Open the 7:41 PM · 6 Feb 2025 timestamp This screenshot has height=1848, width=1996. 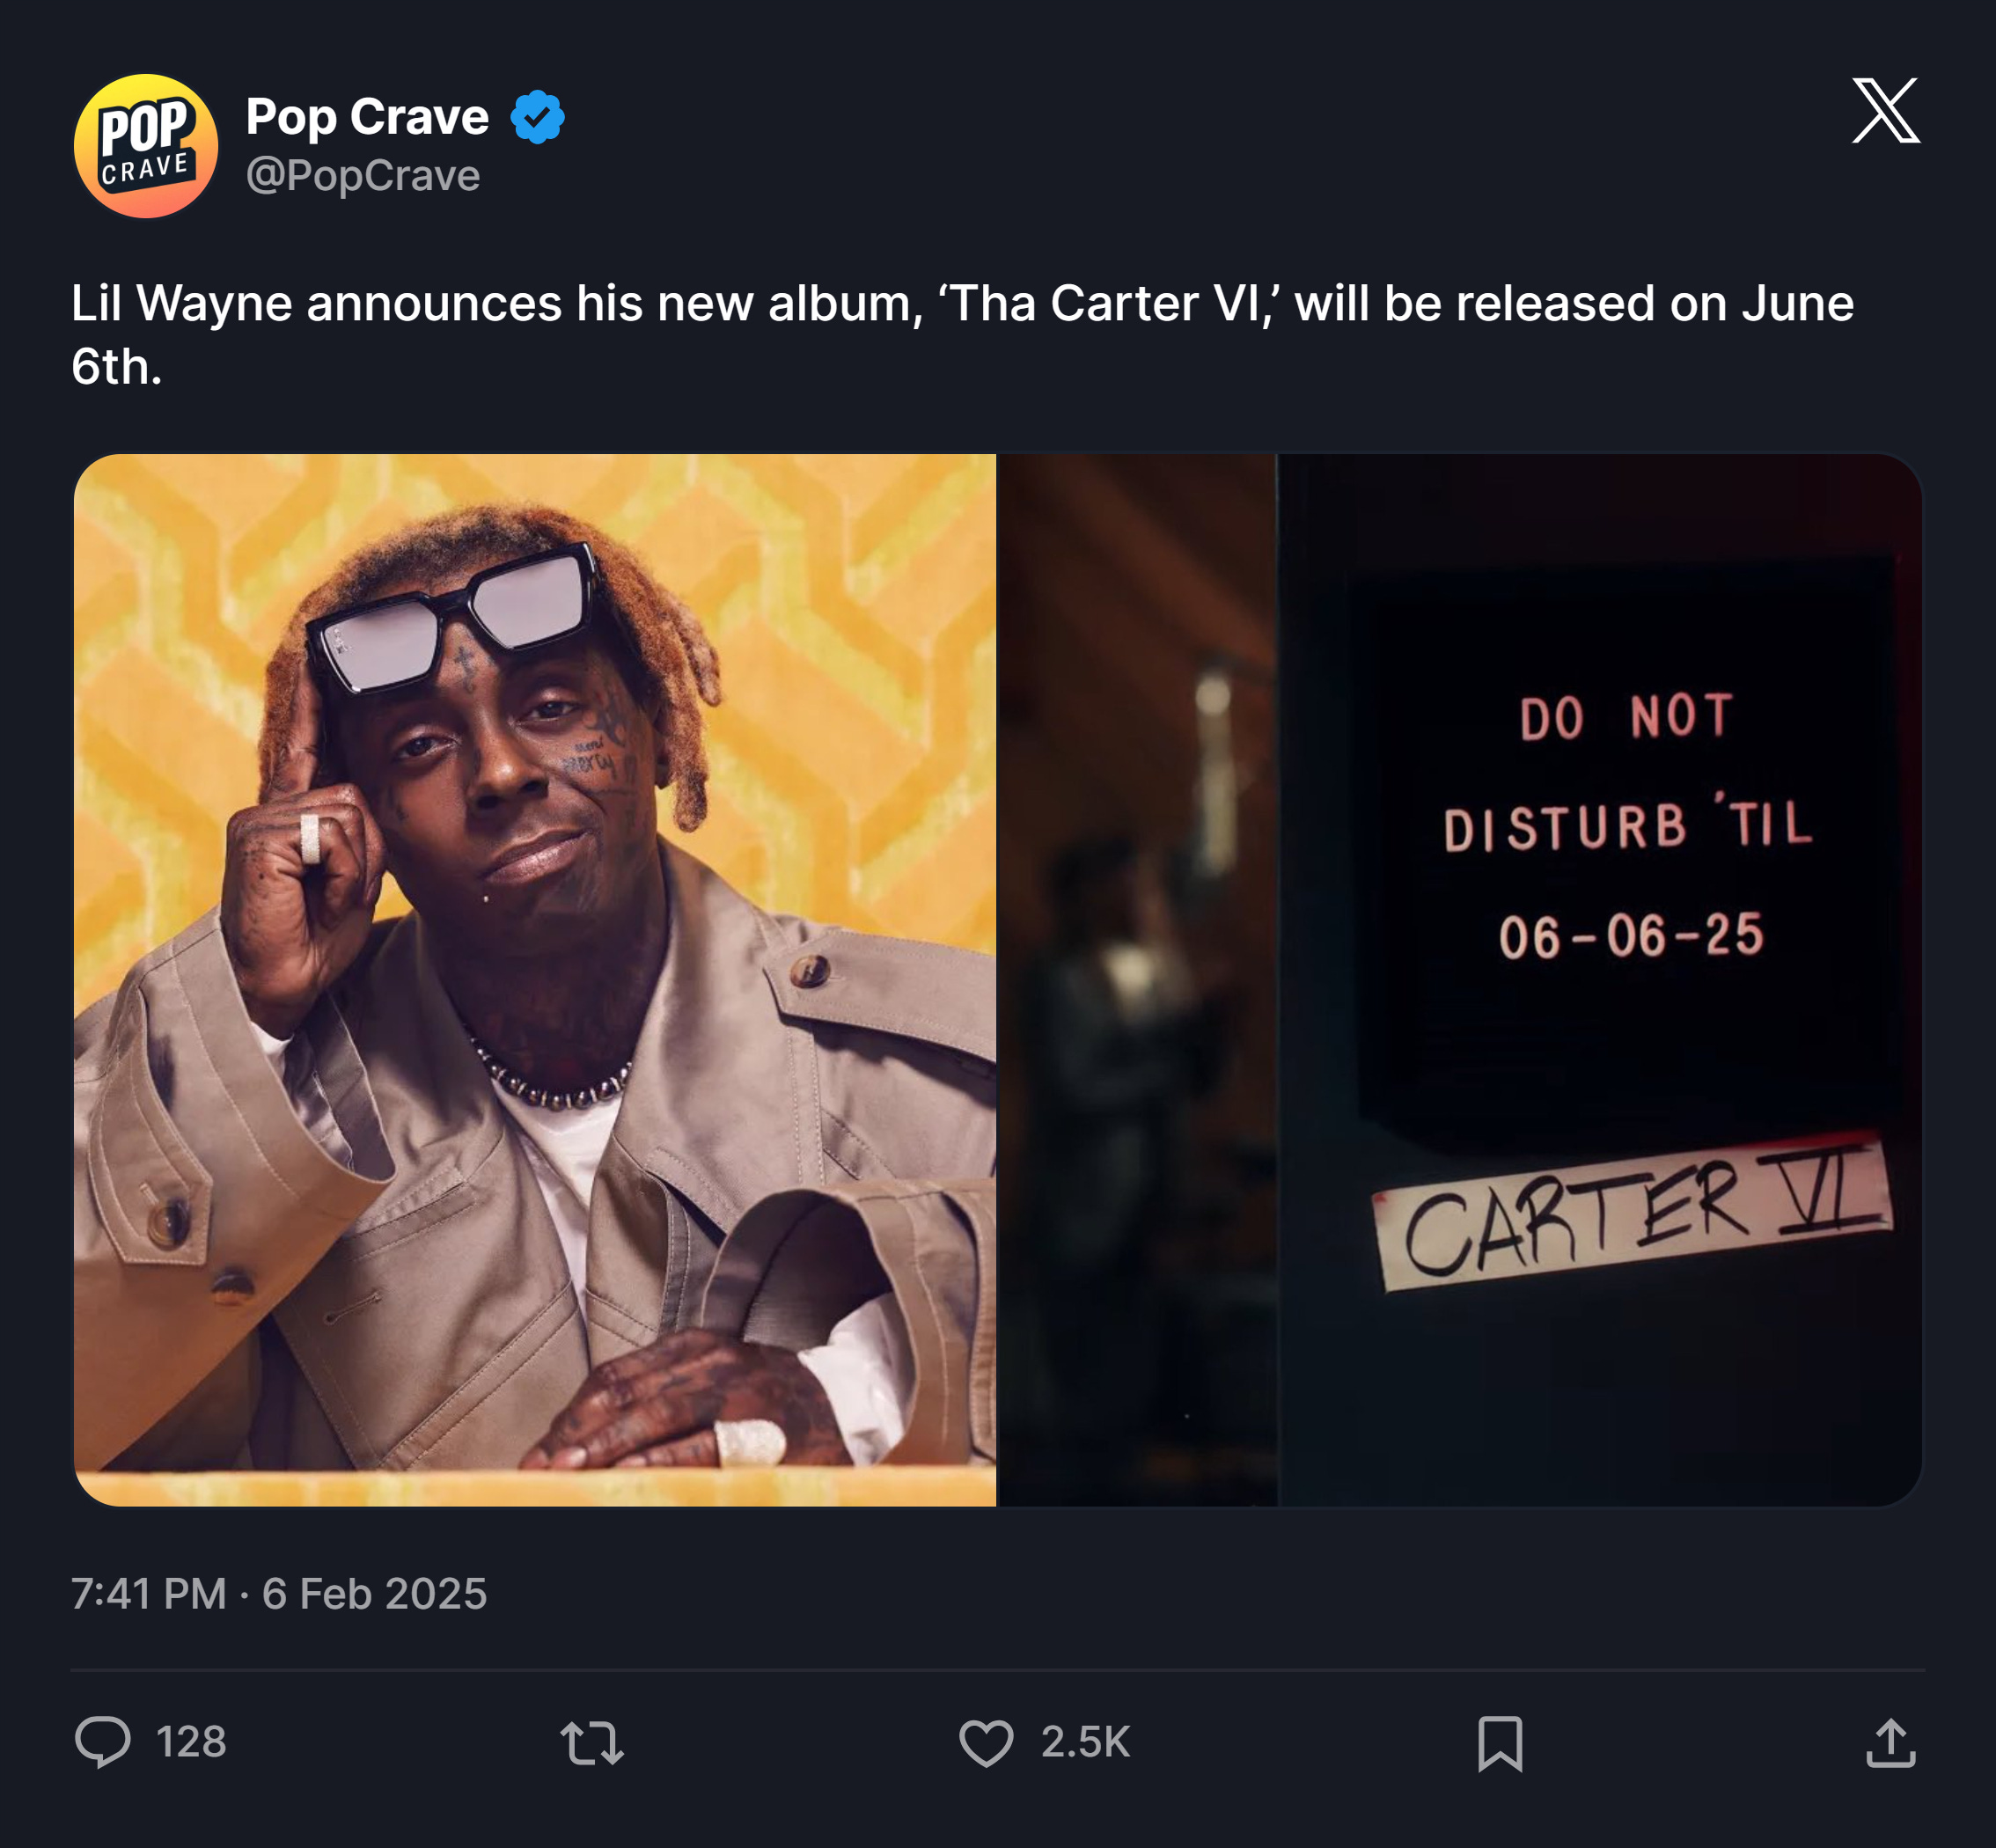point(279,1594)
